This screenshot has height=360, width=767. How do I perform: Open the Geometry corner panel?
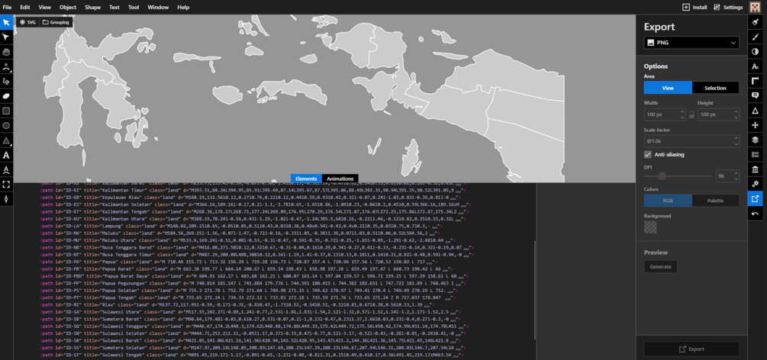(x=755, y=81)
